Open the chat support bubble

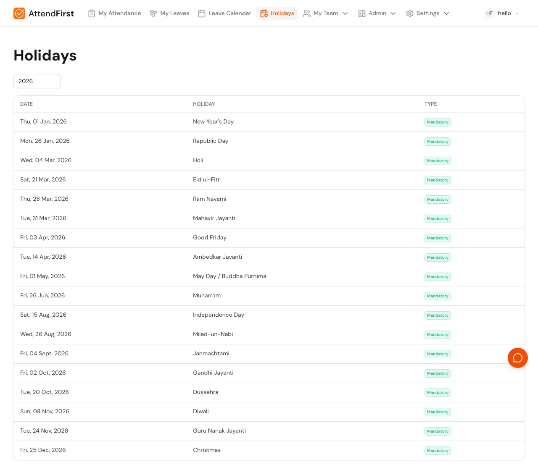(518, 358)
